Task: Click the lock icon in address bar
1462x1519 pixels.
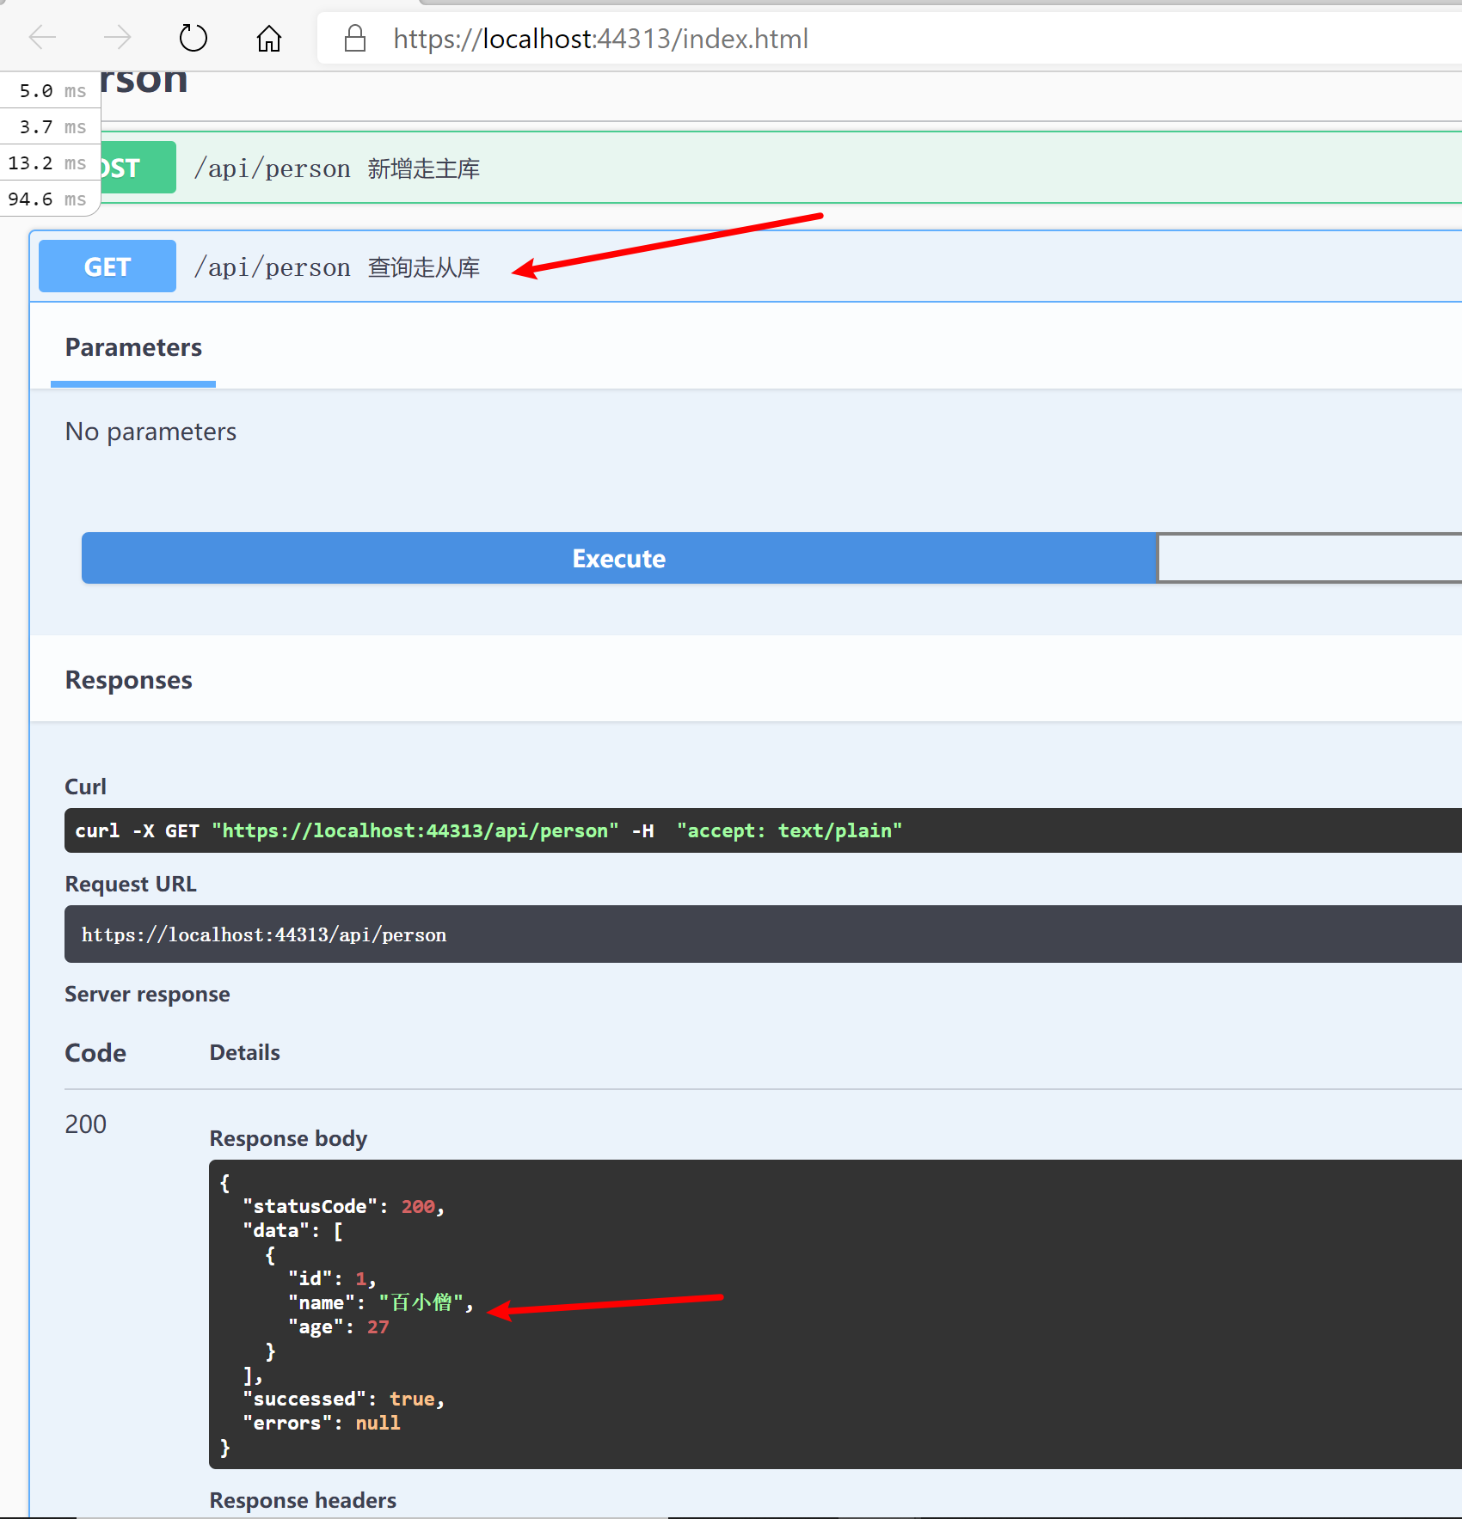Action: pyautogui.click(x=354, y=39)
